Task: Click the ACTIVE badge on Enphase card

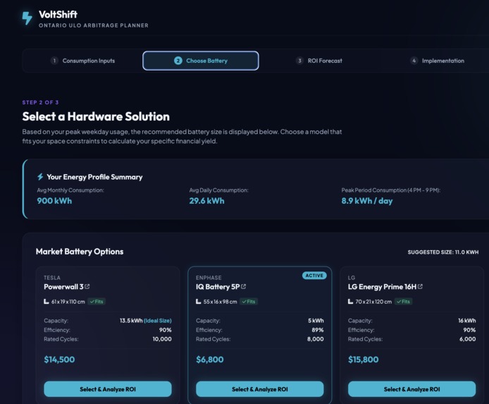Action: click(x=314, y=276)
